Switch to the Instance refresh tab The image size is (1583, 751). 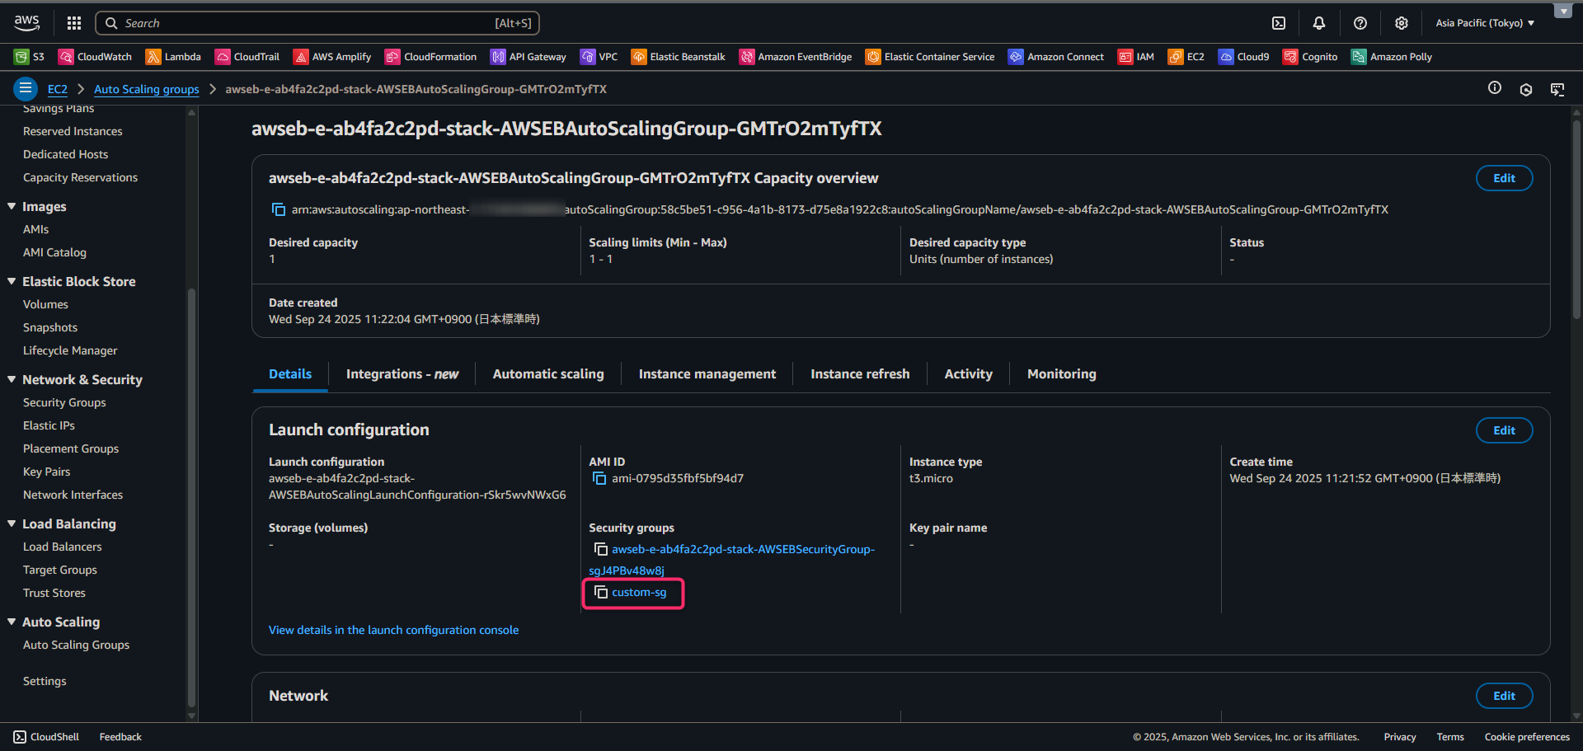click(860, 374)
